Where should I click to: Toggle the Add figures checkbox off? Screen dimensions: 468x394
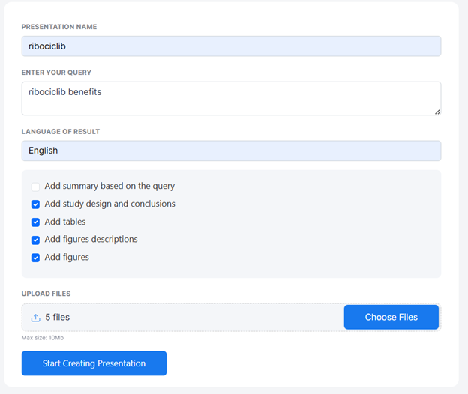(35, 258)
